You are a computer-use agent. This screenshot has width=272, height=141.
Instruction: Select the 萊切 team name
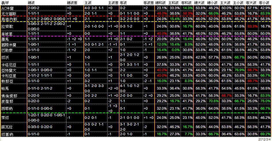click(5, 118)
